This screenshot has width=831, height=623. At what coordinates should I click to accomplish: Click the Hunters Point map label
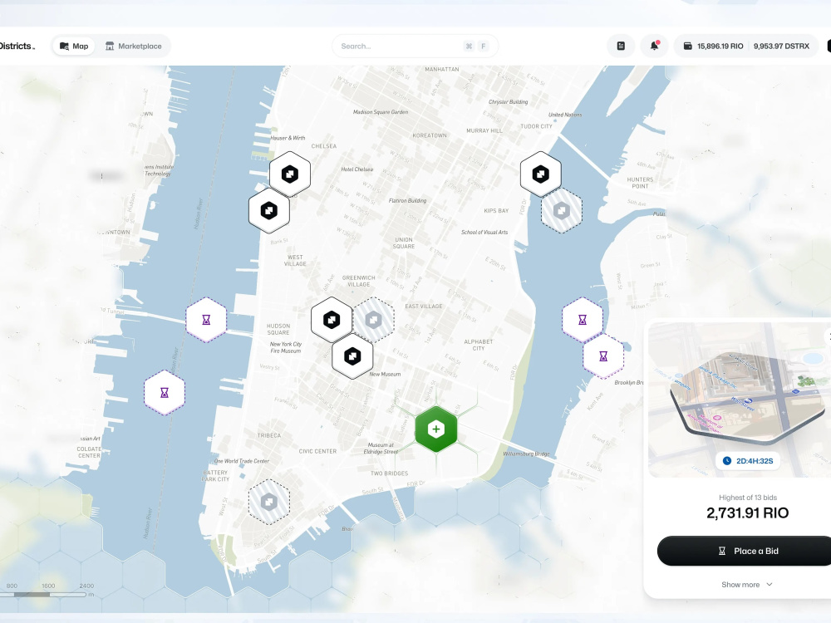(x=640, y=183)
